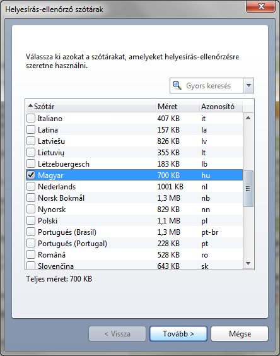This screenshot has height=356, width=280.
Task: Open the quick search options dropdown arrow
Action: click(x=248, y=86)
